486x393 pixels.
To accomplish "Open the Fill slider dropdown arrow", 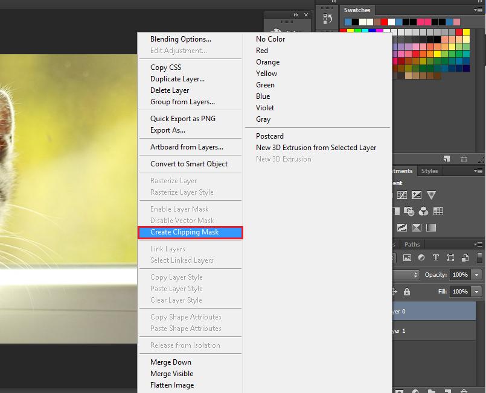I will [477, 292].
